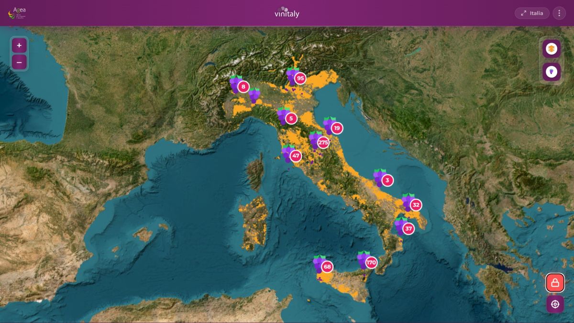Zoom out with the minus button

pyautogui.click(x=19, y=62)
